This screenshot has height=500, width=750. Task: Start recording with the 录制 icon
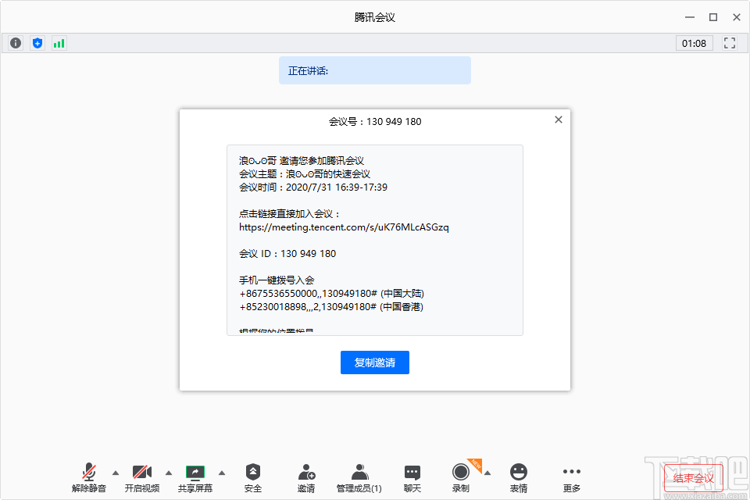pos(461,475)
